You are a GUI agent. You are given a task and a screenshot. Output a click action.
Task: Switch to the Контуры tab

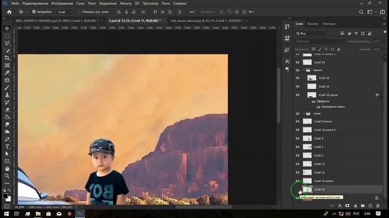point(329,24)
